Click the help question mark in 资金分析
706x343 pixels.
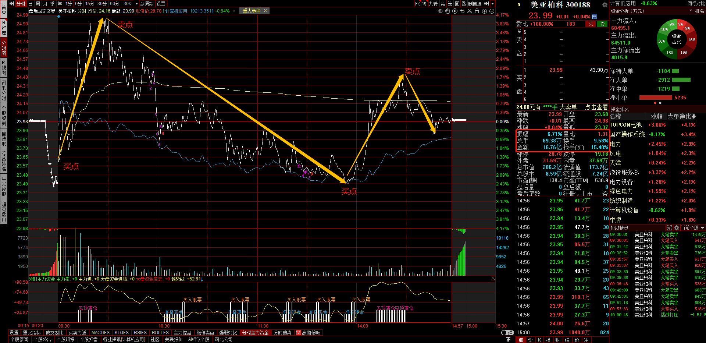pyautogui.click(x=691, y=11)
